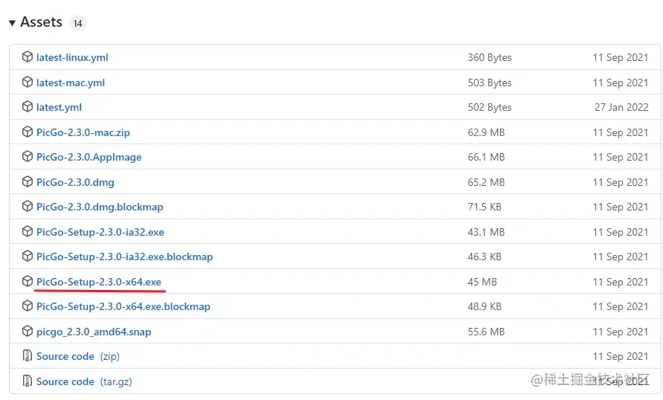
Task: Click the package icon beside PicGo-Setup-2.3.0-ia32.exe
Action: 27,232
